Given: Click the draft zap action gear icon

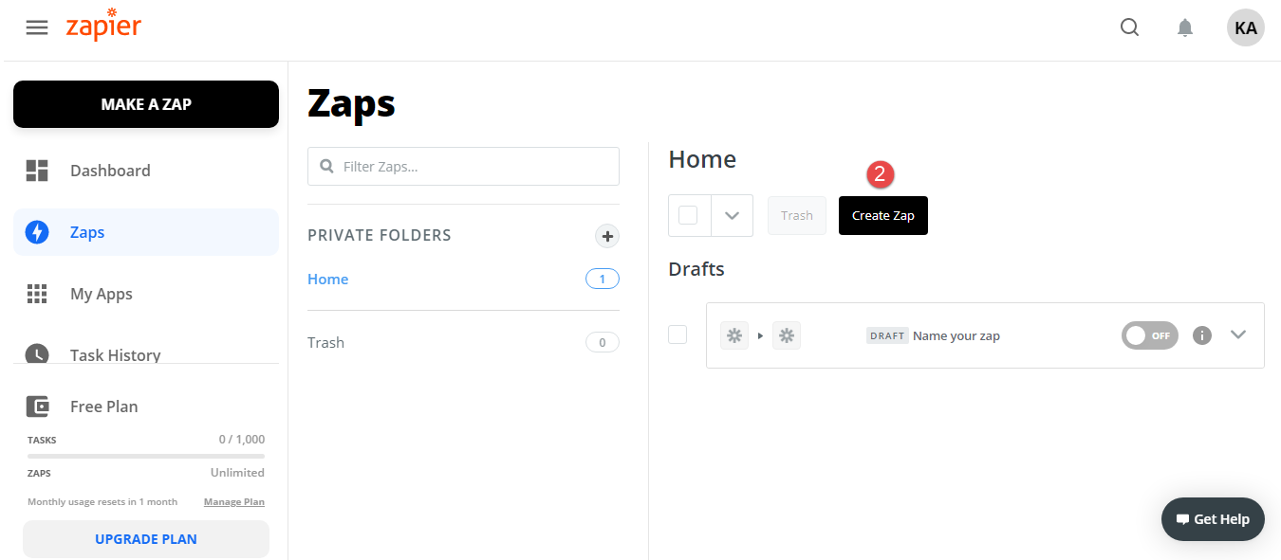Looking at the screenshot, I should (786, 335).
